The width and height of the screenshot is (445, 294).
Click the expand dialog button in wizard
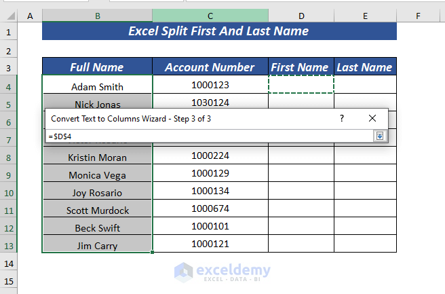379,136
